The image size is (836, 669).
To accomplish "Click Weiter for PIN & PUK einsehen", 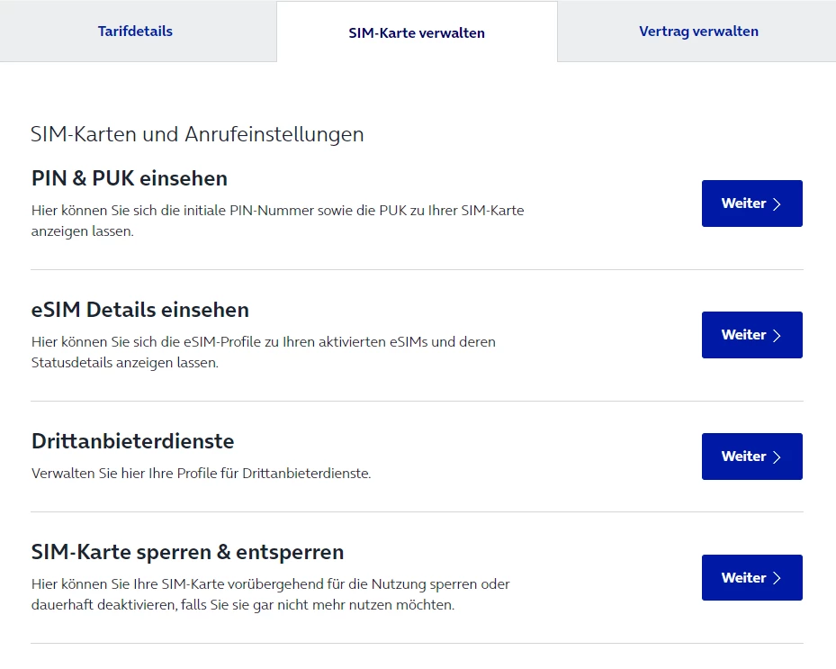I will coord(751,203).
